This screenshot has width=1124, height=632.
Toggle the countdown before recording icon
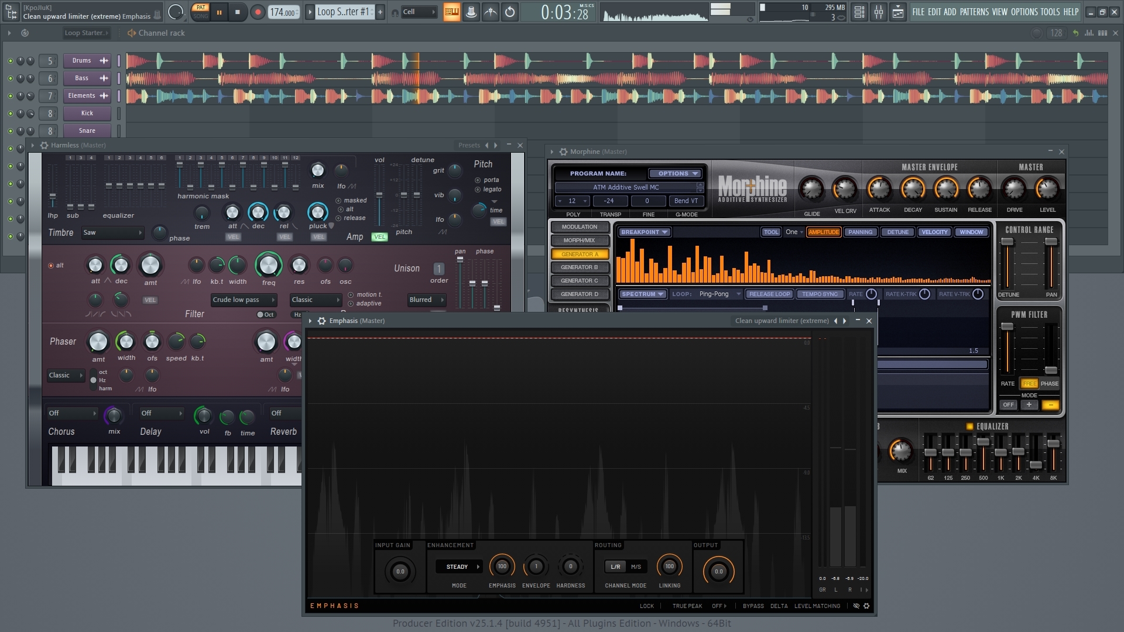click(491, 12)
